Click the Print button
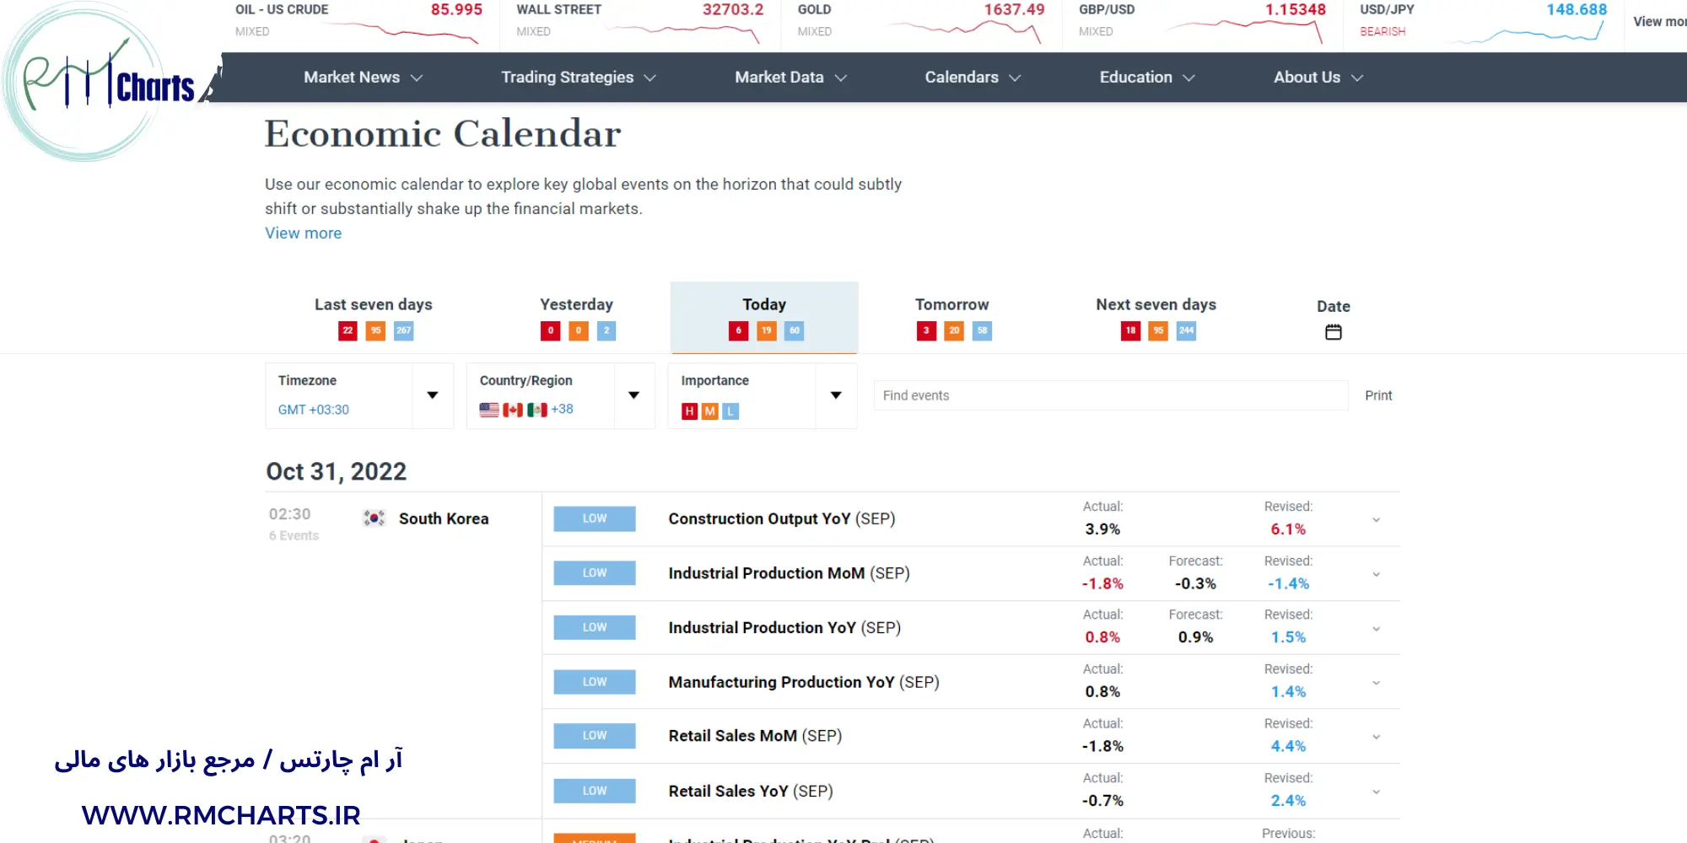 [x=1378, y=395]
